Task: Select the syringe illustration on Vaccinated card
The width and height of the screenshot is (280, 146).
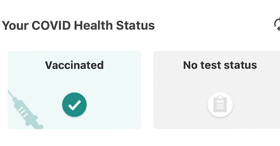Action: 25,109
